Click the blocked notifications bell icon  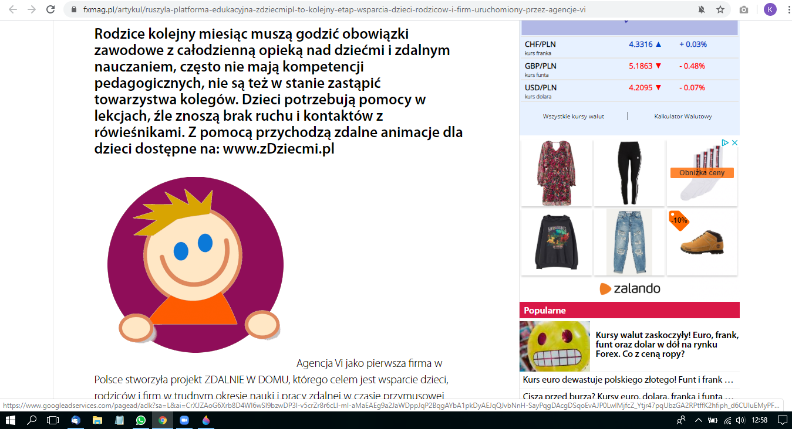[702, 10]
